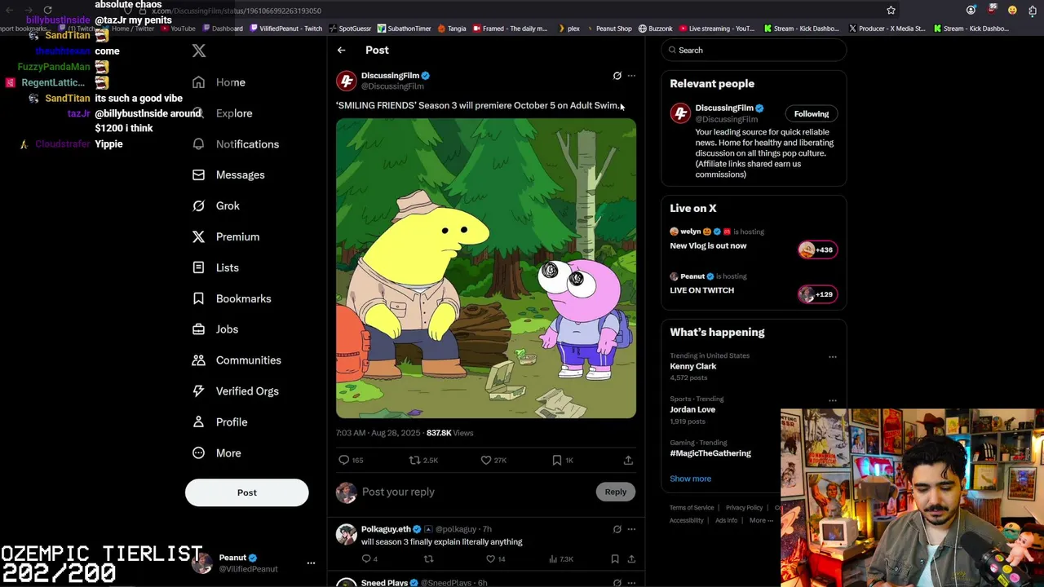Screen dimensions: 1044x587
Task: Open Accessibility footer link
Action: [x=687, y=521]
